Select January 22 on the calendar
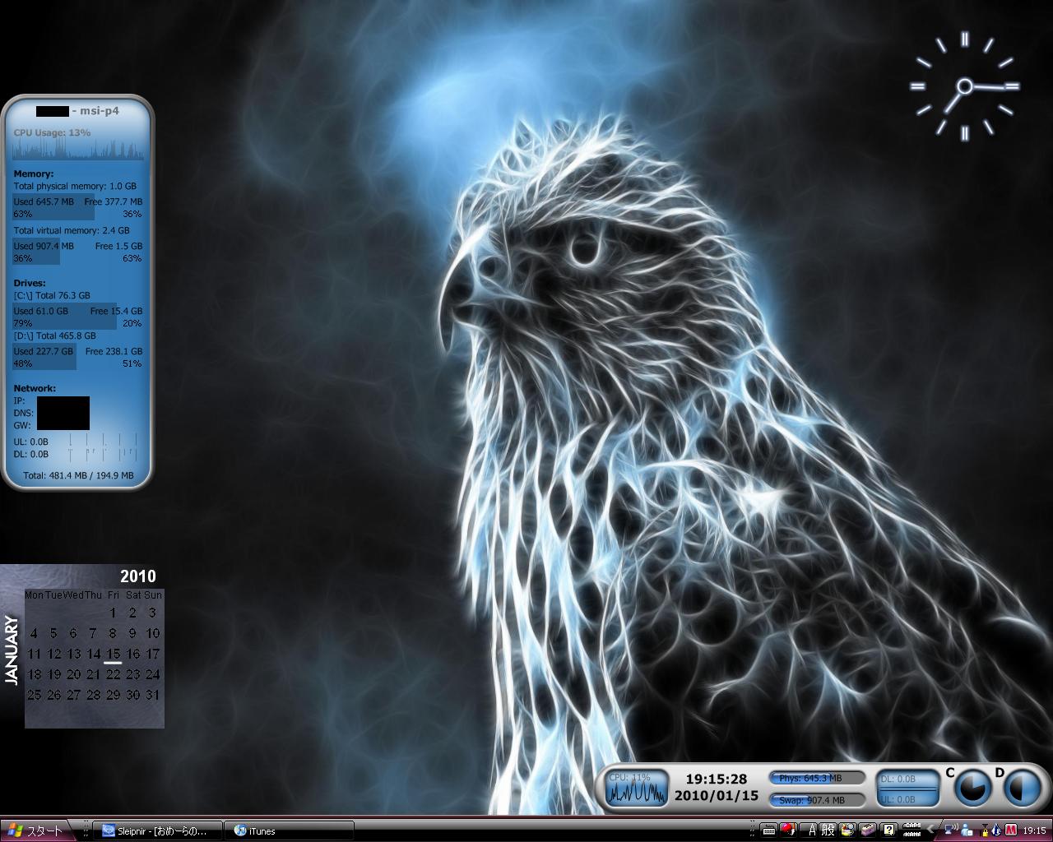Viewport: 1053px width, 842px height. tap(113, 674)
